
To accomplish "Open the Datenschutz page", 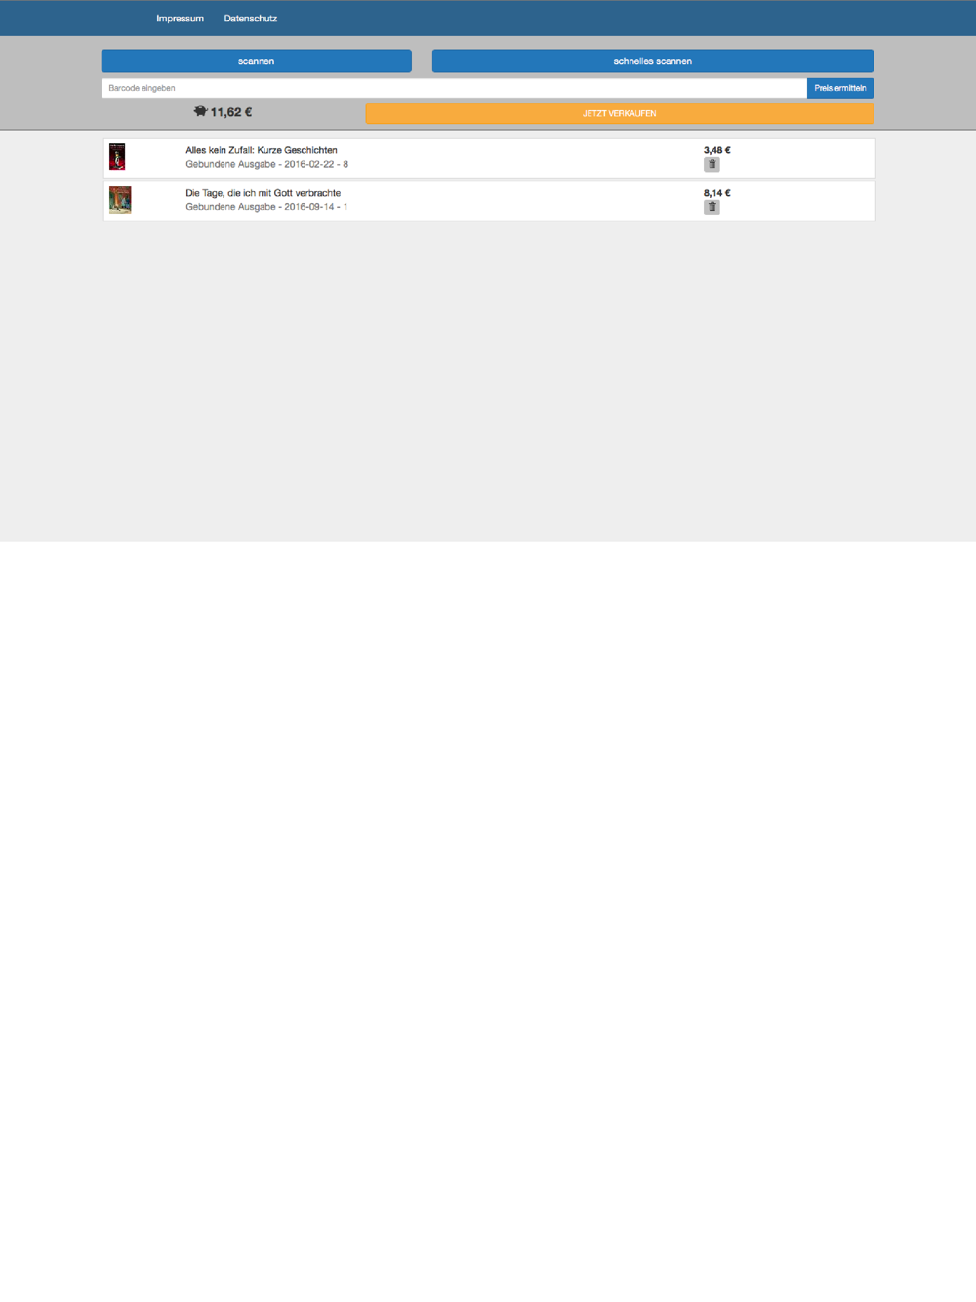I will [x=251, y=19].
